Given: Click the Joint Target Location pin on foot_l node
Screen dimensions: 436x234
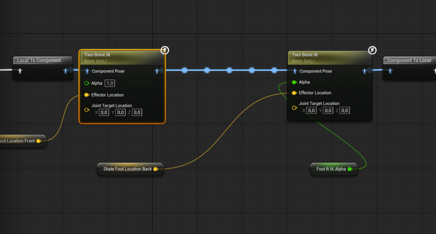Looking at the screenshot, I should (x=87, y=109).
